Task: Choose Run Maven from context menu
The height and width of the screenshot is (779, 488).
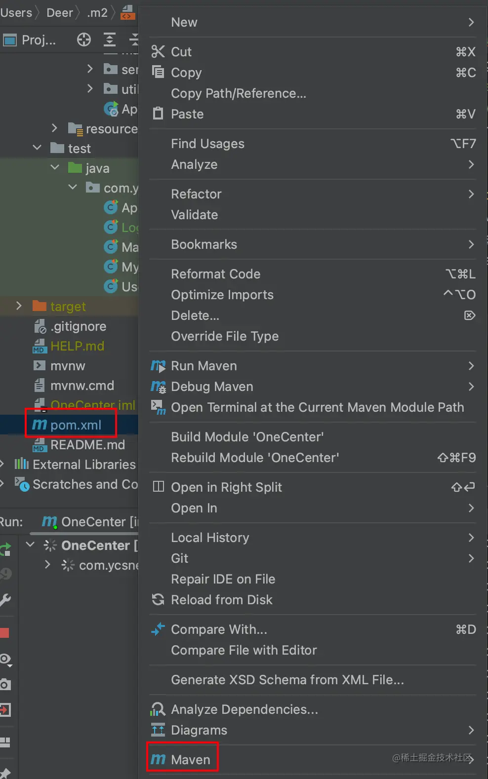Action: point(203,366)
